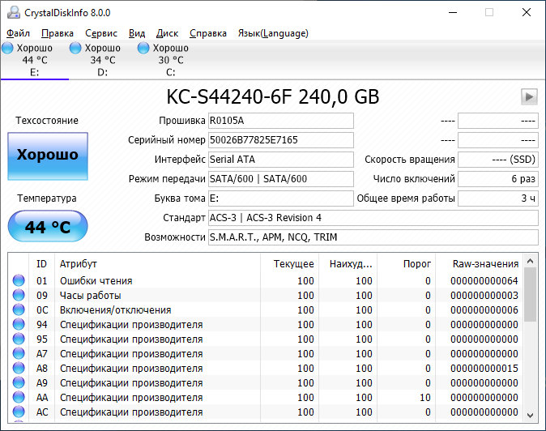
Task: Click the Стандарт field ACS-3 Revision 4
Action: coord(373,218)
